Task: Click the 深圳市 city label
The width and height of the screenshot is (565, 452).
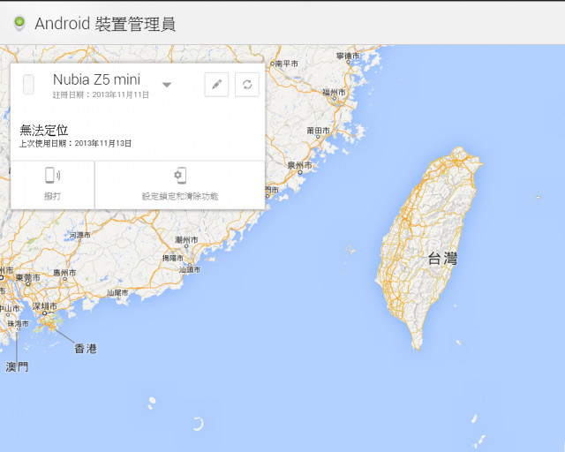Action: 44,306
